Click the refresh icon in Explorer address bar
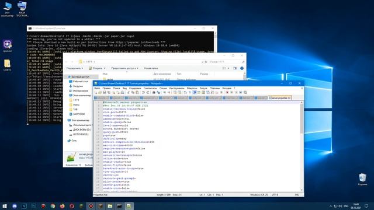The height and width of the screenshot is (210, 374). [x=206, y=62]
